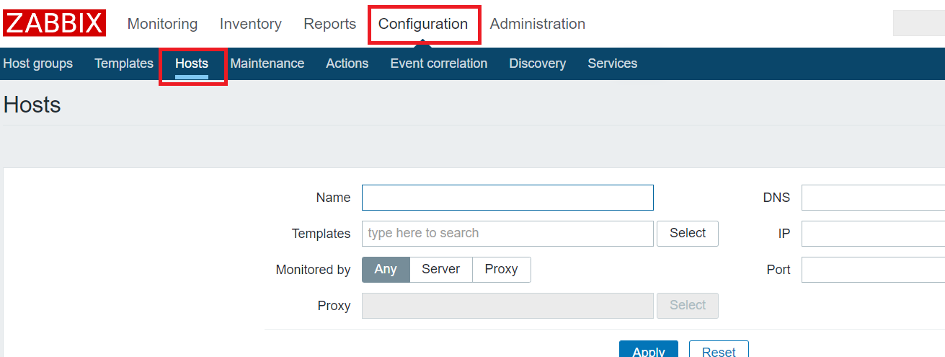Focus the DNS filter field
The width and height of the screenshot is (945, 357).
tap(873, 198)
